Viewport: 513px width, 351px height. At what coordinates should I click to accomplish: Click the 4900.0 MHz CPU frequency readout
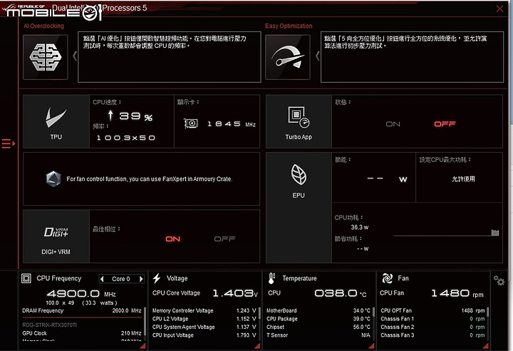coord(81,293)
